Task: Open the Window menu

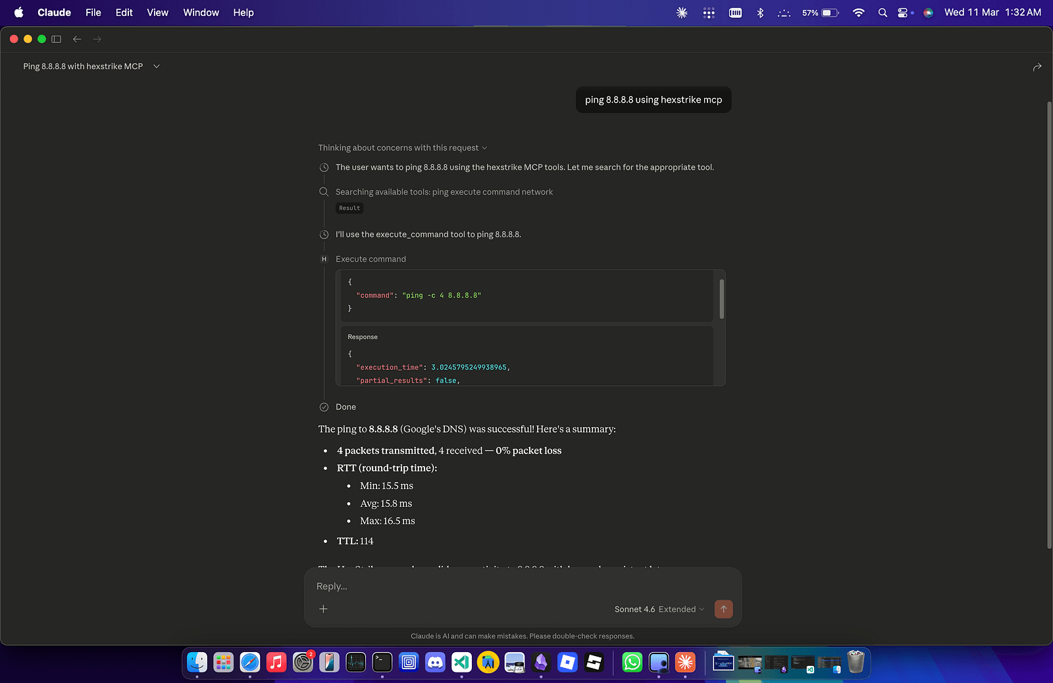Action: (201, 12)
